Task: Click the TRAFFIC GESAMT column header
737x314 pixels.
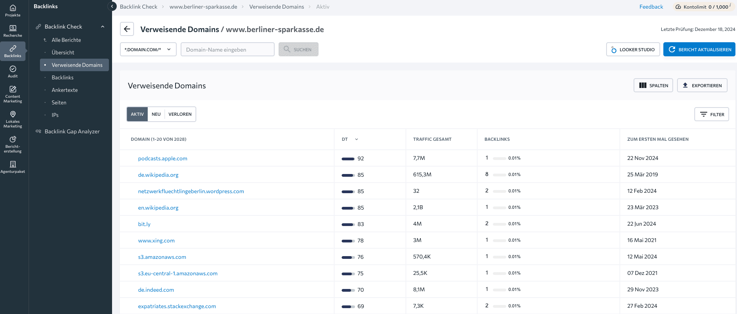Action: [432, 139]
